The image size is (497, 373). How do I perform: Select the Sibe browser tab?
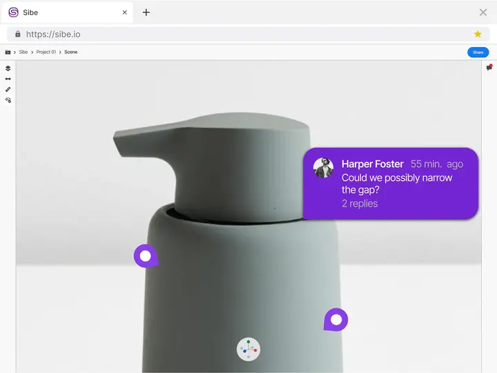(x=67, y=12)
